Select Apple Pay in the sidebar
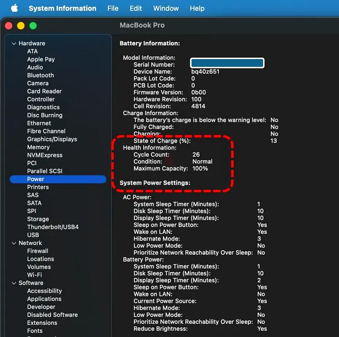339x337 pixels. (x=41, y=59)
